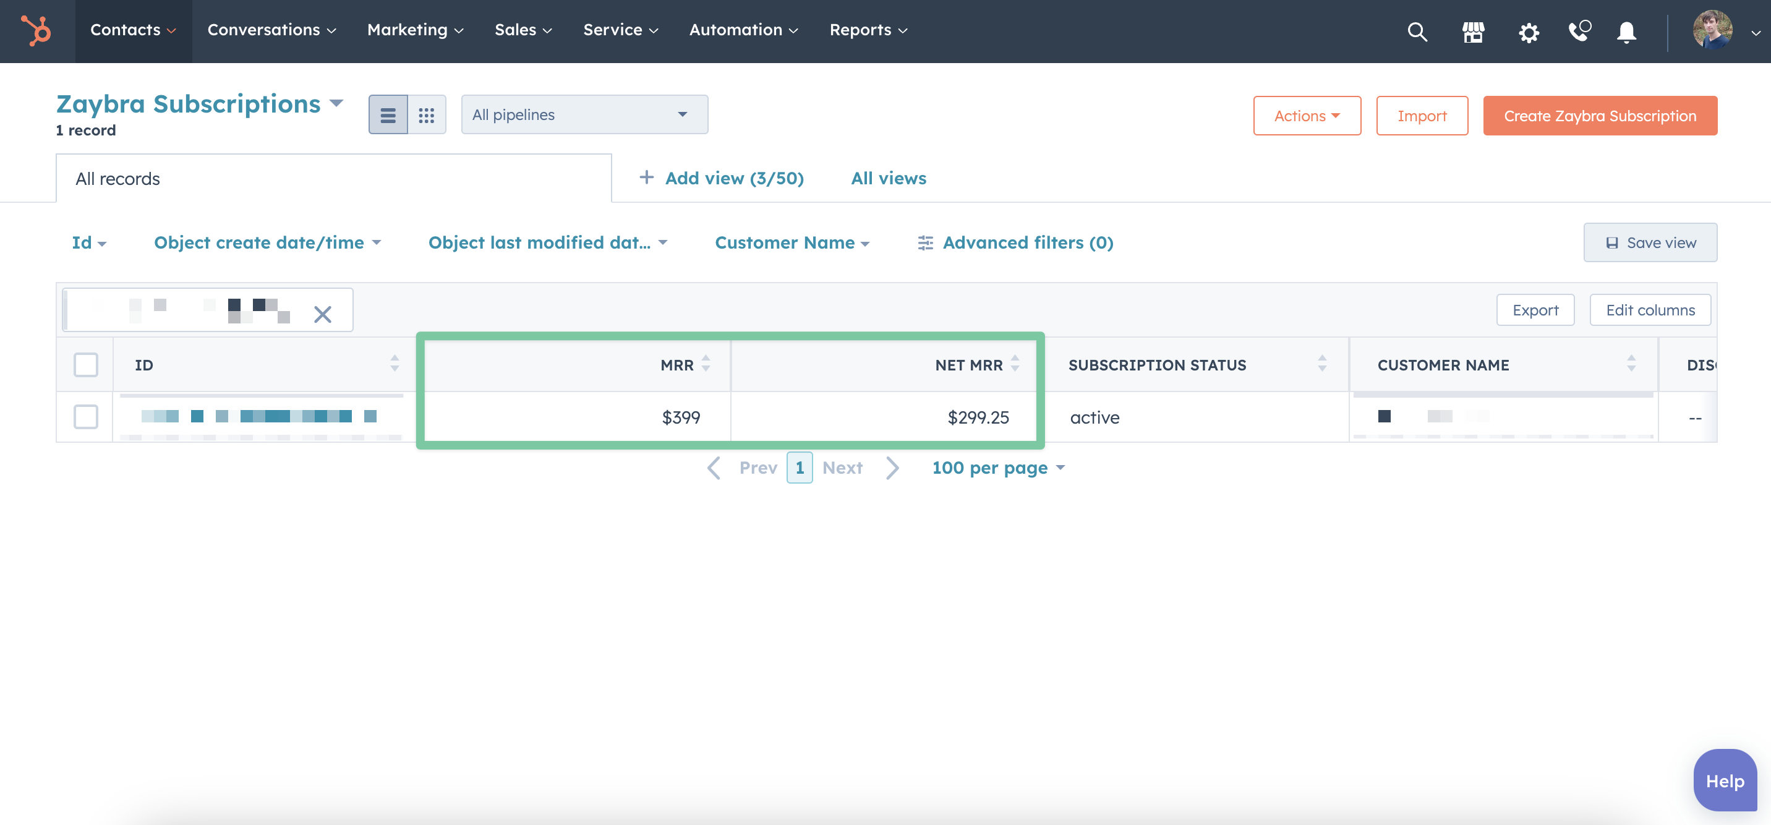Open the Contacts menu
This screenshot has width=1771, height=825.
coord(134,30)
